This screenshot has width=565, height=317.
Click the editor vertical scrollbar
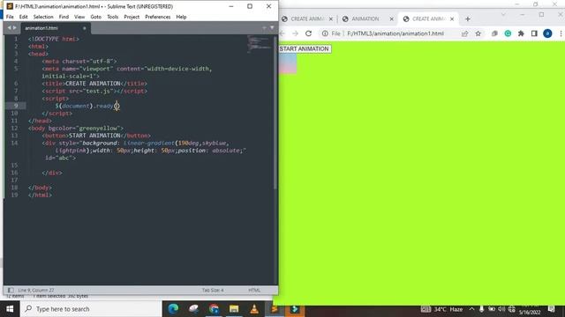(x=275, y=112)
